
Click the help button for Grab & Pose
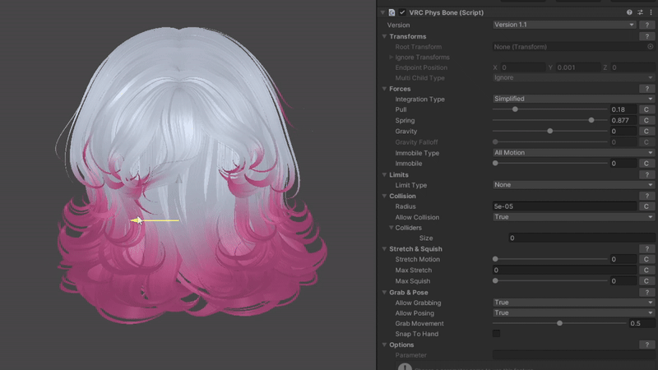click(x=646, y=293)
